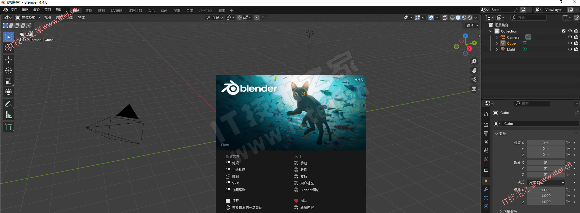
Task: Toggle X-ray mode in viewport header
Action: pyautogui.click(x=445, y=18)
